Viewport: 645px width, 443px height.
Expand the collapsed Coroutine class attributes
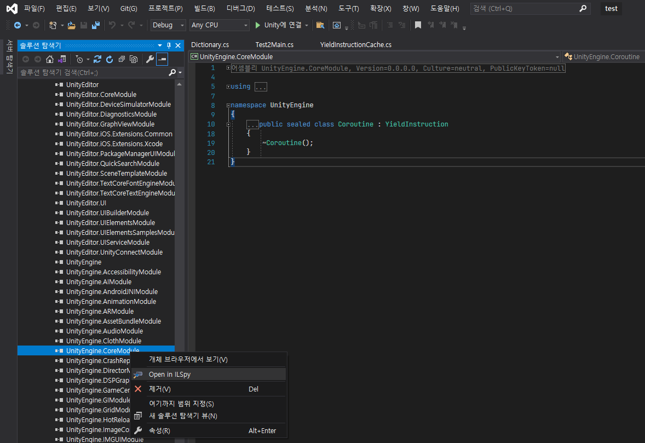[x=228, y=124]
